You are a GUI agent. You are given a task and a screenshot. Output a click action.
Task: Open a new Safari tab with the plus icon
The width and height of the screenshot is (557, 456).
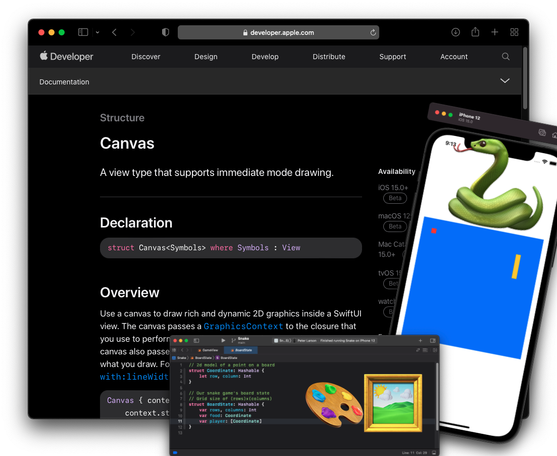tap(494, 32)
